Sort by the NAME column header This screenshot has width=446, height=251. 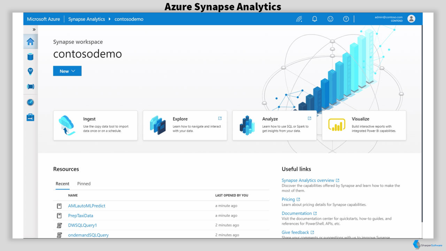tap(73, 195)
